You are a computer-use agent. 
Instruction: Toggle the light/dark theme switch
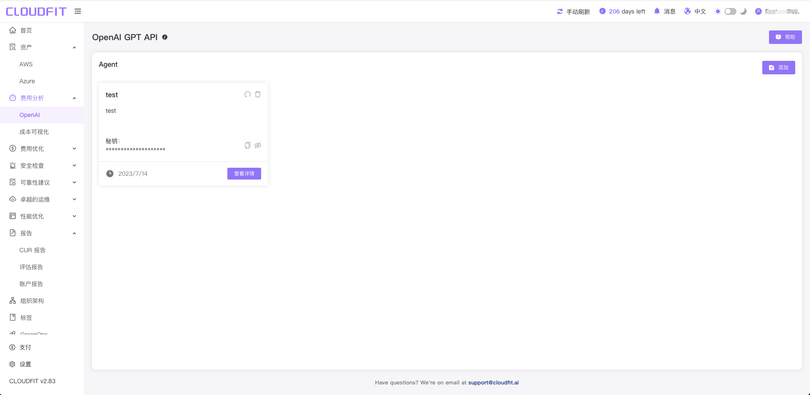pyautogui.click(x=731, y=11)
